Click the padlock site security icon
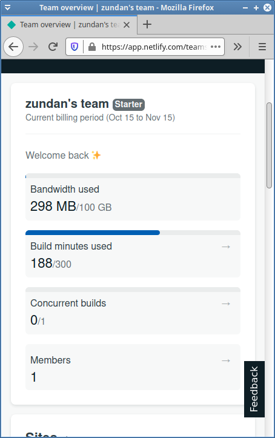275x438 pixels. [x=92, y=47]
